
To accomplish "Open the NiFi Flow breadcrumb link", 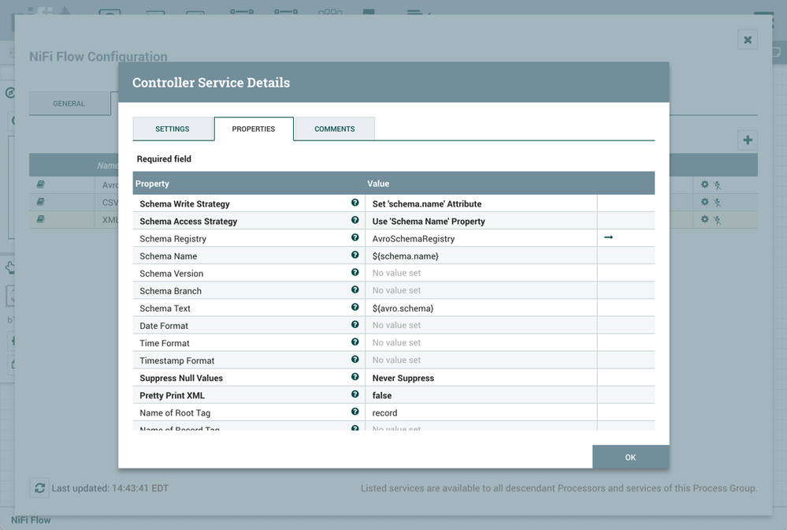I will tap(30, 520).
